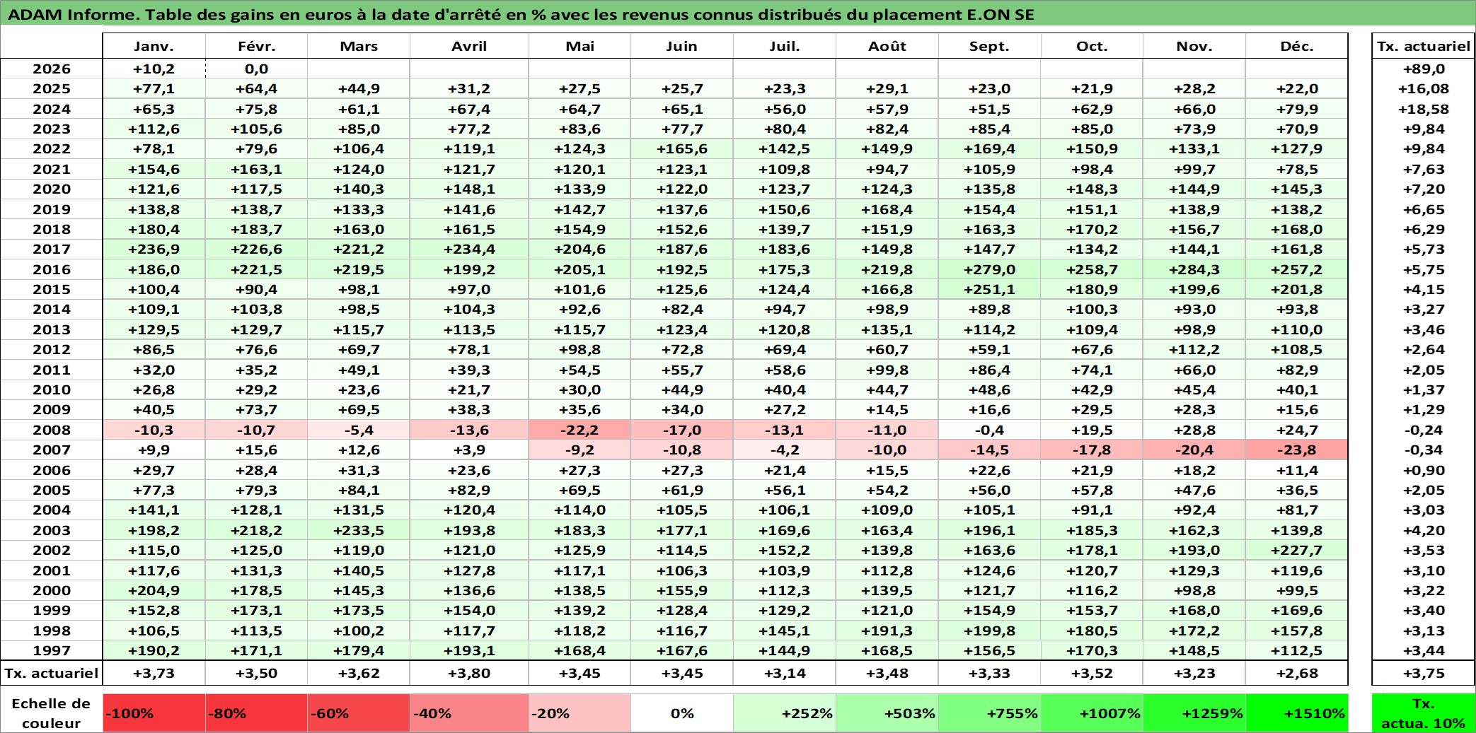Select the +252% light green swatch
The width and height of the screenshot is (1476, 733).
click(x=785, y=713)
